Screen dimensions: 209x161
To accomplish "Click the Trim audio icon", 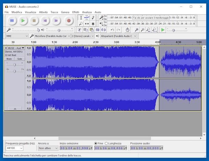I will pyautogui.click(x=98, y=30).
